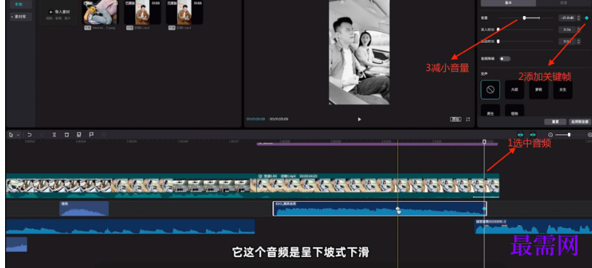Image resolution: width=592 pixels, height=268 pixels.
Task: Switch to the 基本 tab
Action: tap(508, 3)
